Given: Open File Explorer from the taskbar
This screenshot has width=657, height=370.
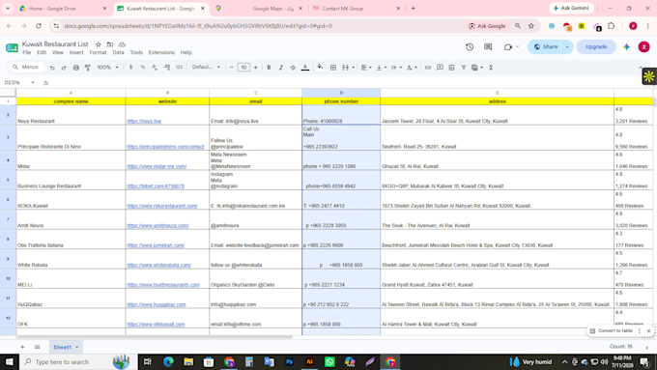Looking at the screenshot, I should tap(188, 361).
